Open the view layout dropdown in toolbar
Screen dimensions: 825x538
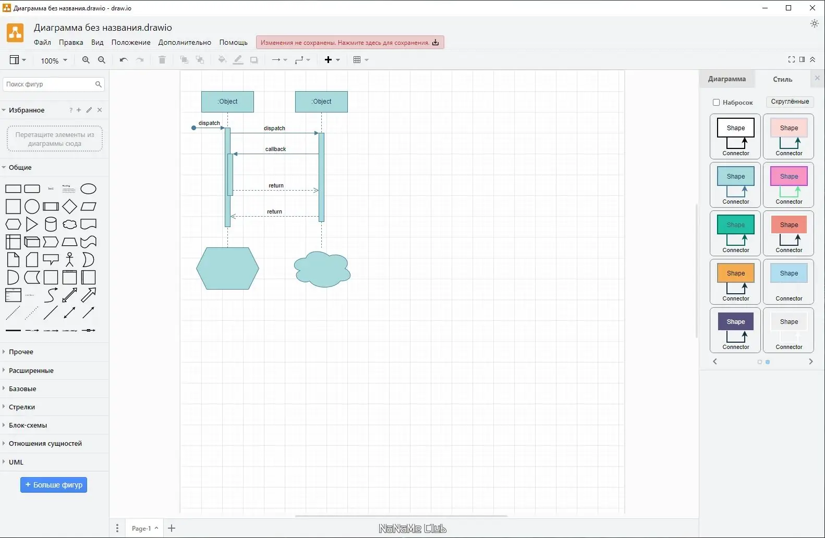pyautogui.click(x=18, y=60)
